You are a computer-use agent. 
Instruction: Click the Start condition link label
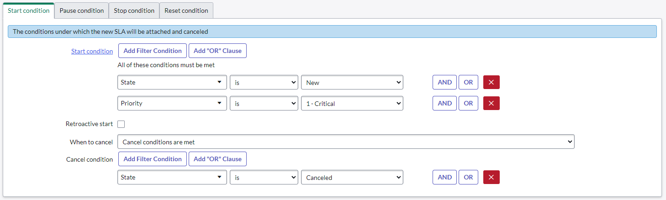[x=92, y=51]
